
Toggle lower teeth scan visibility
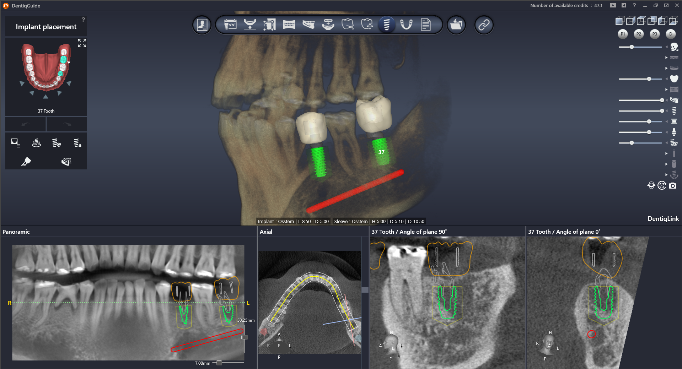point(674,68)
